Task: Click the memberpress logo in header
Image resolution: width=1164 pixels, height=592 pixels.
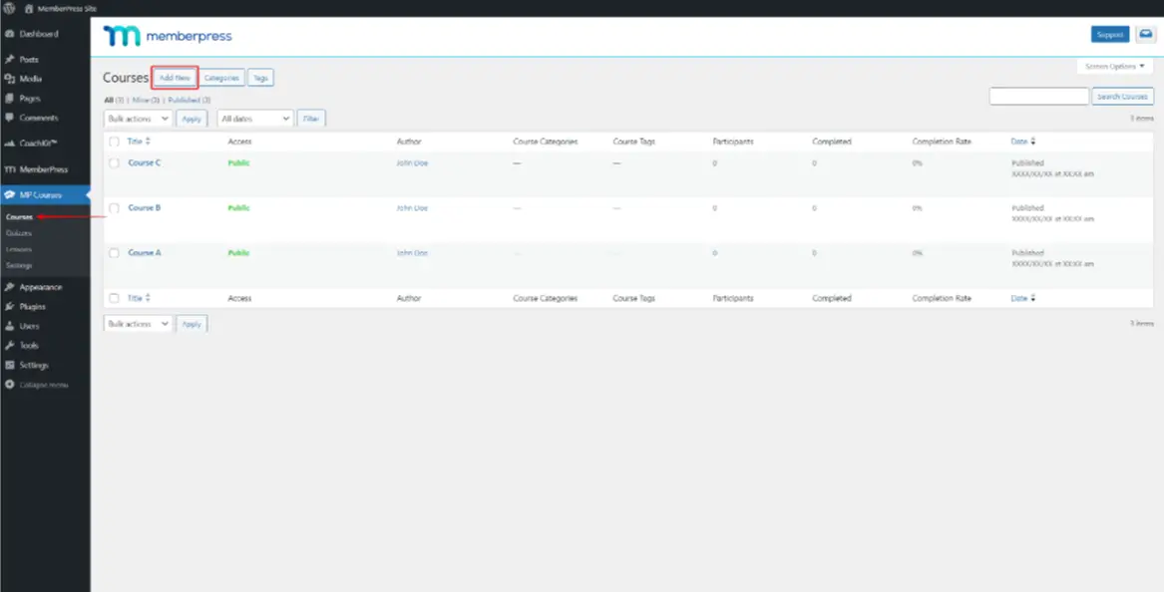Action: click(168, 36)
